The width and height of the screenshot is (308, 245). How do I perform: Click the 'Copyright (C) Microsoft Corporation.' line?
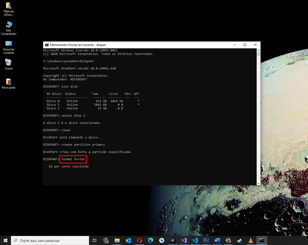pyautogui.click(x=76, y=76)
